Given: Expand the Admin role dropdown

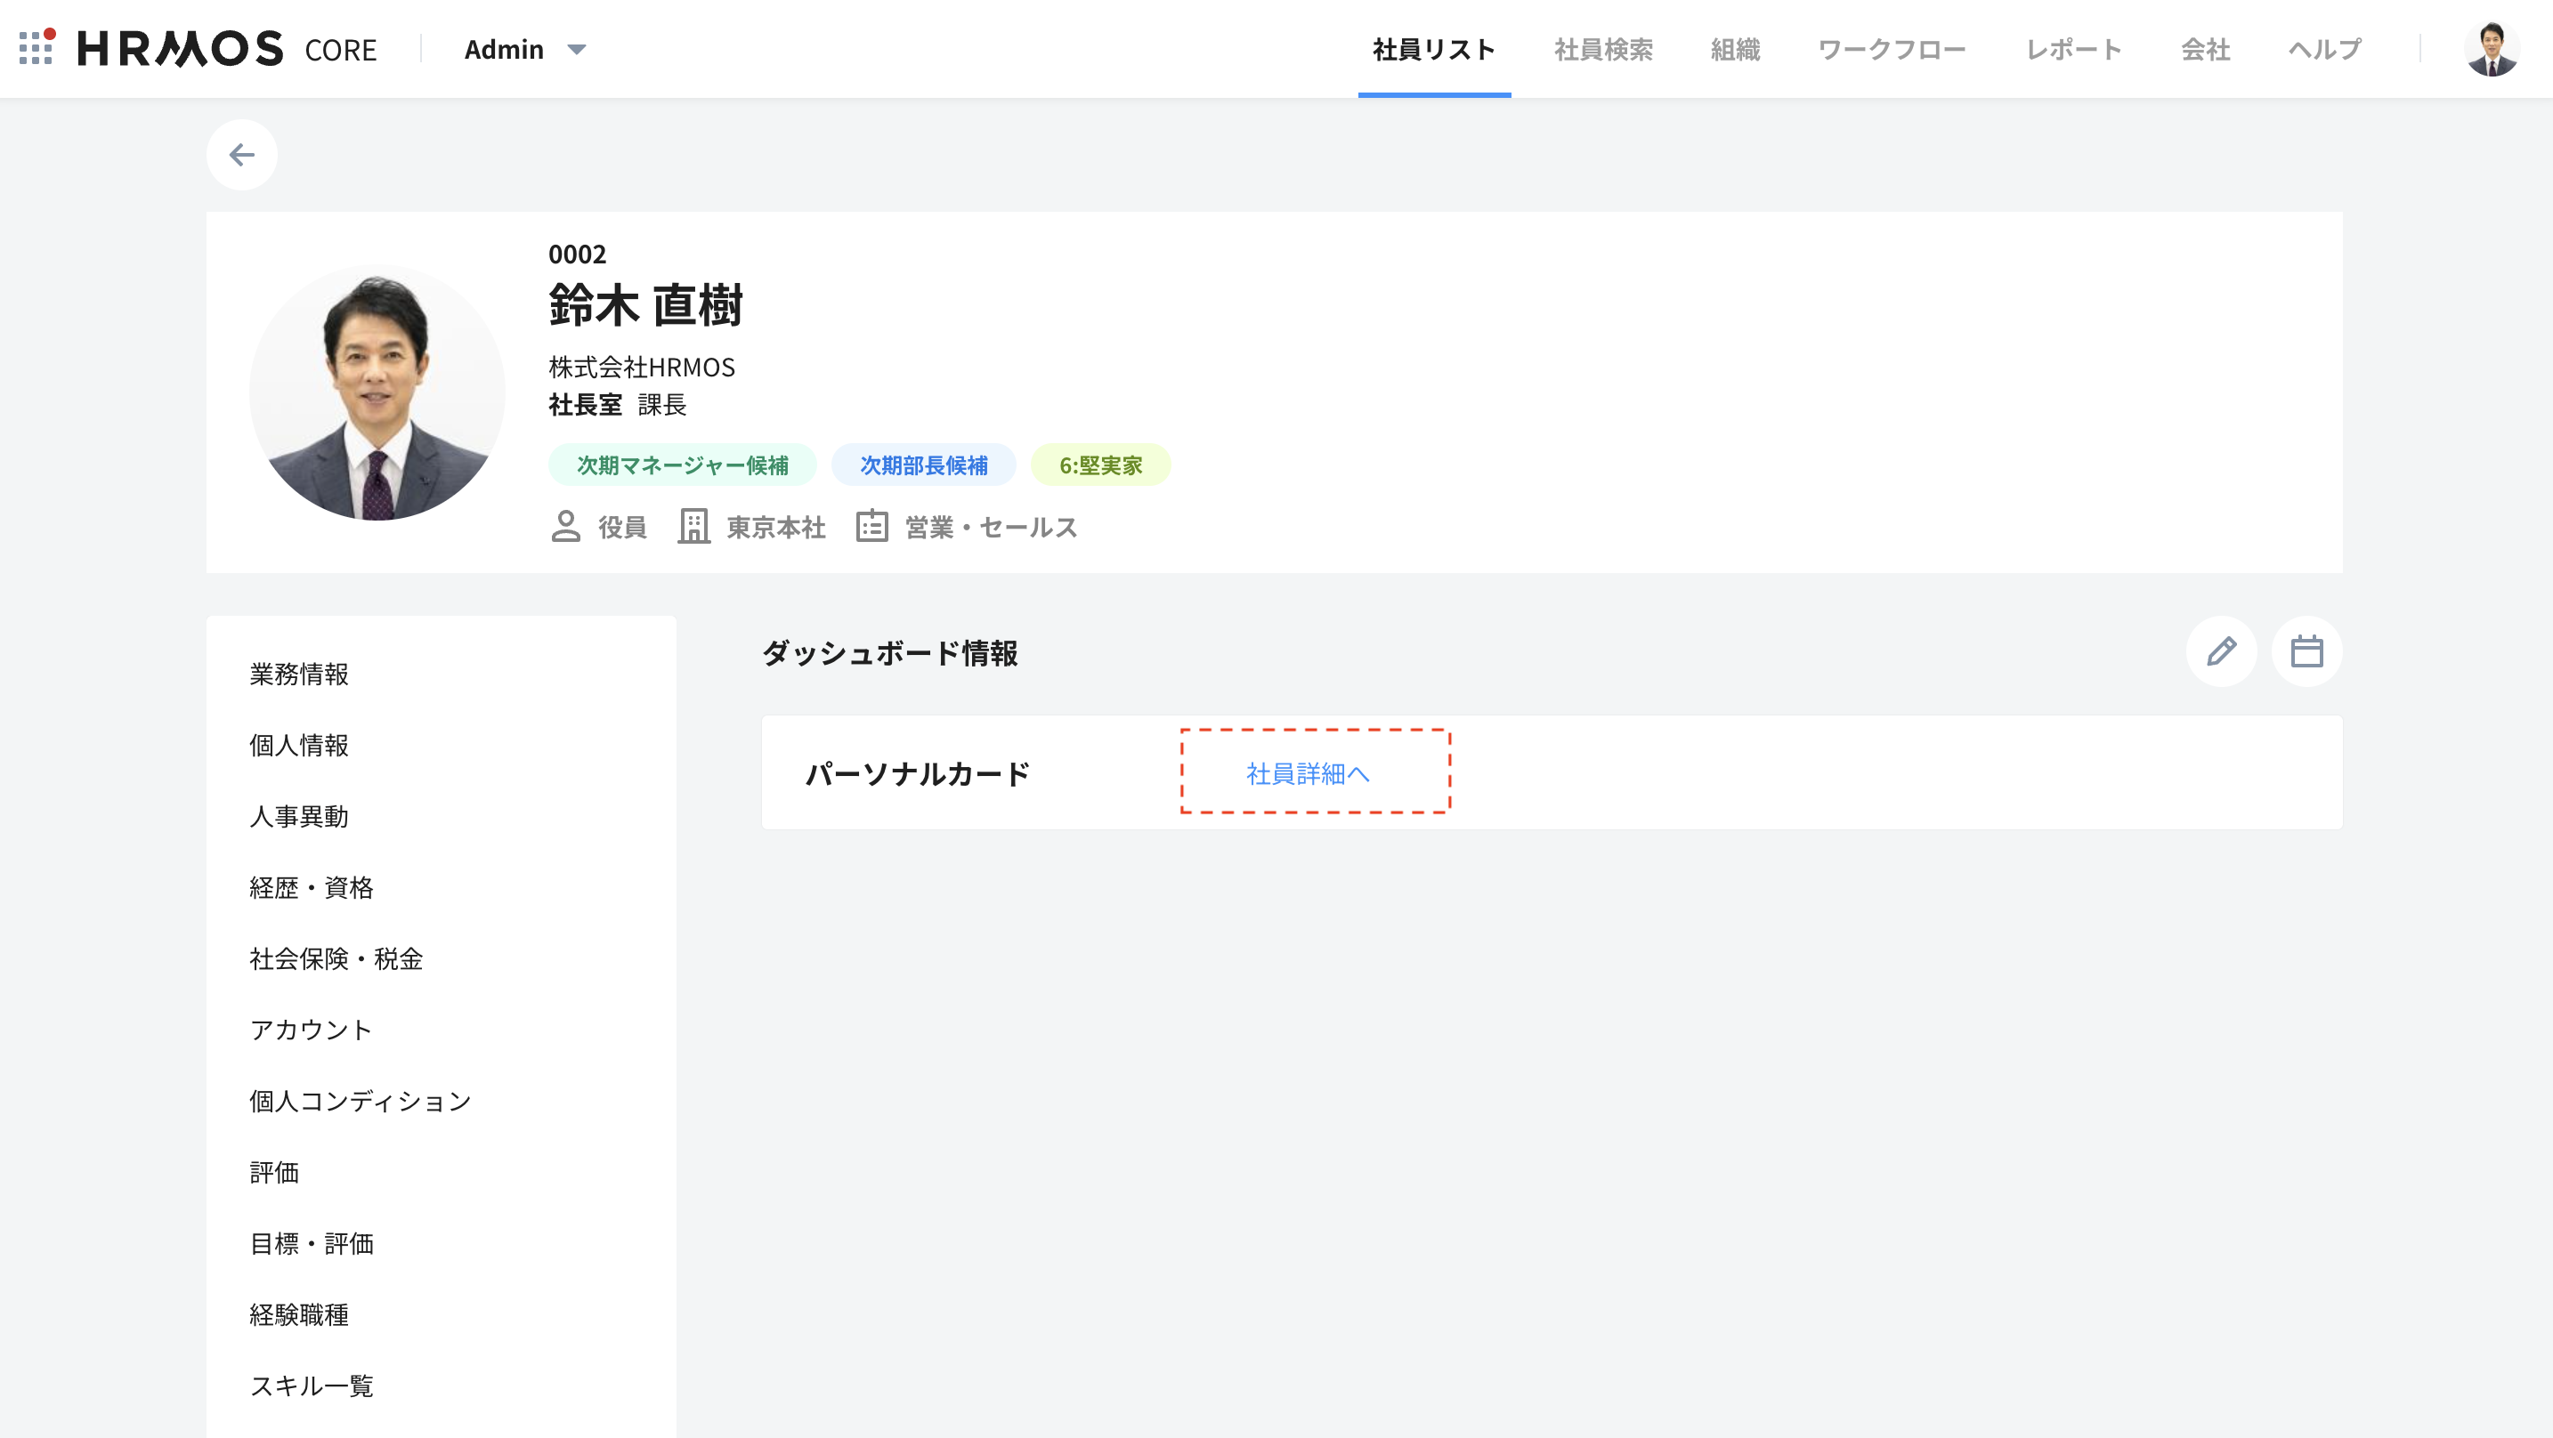Looking at the screenshot, I should (x=526, y=49).
